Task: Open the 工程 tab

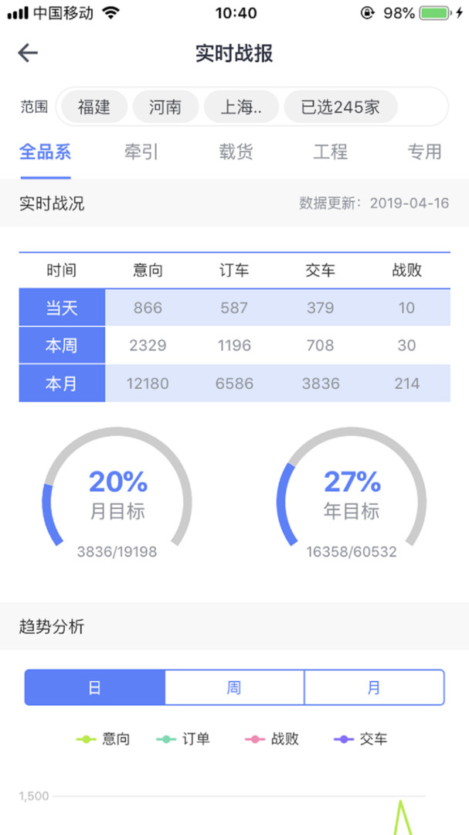Action: point(330,152)
